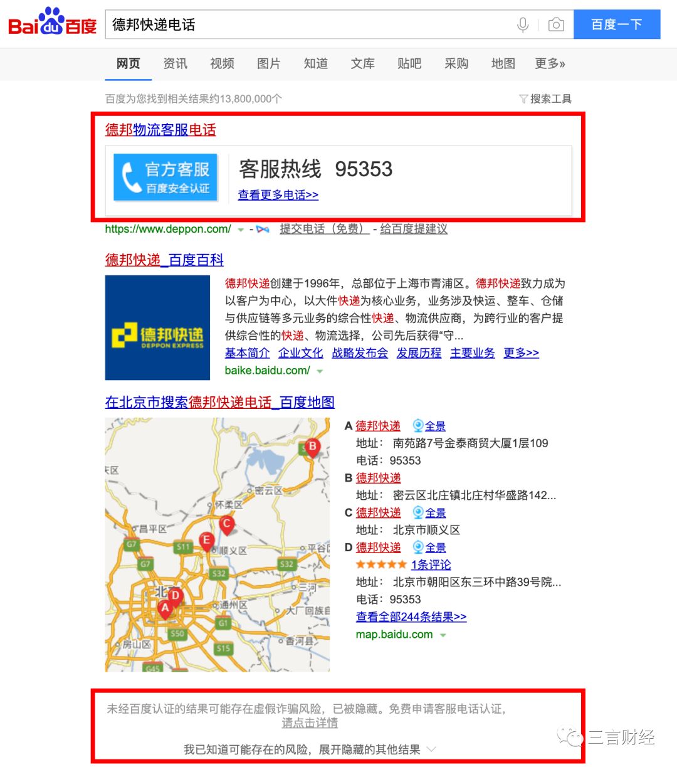
Task: Click baike.baidu.com/ URL text
Action: point(268,371)
